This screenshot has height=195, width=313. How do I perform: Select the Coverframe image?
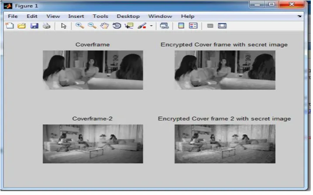tap(93, 70)
